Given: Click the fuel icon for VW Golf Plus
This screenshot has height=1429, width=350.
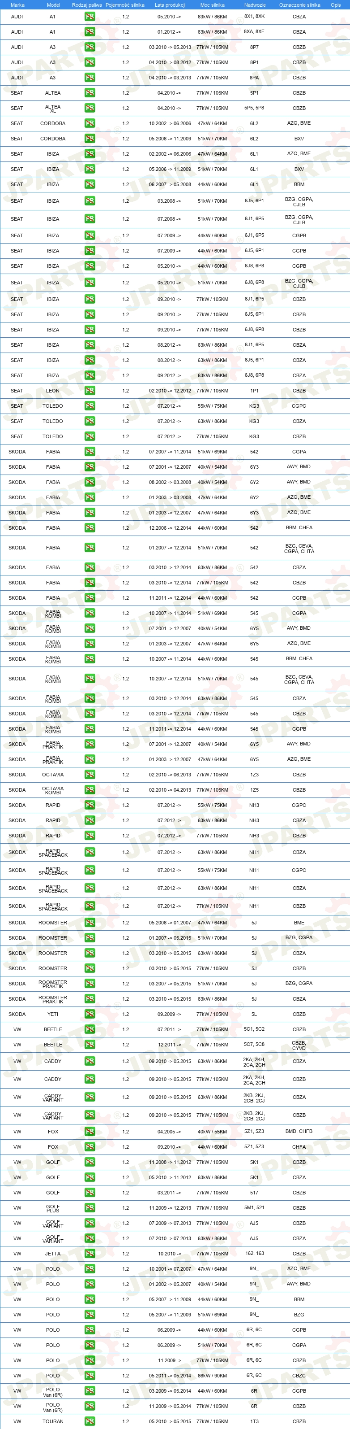Looking at the screenshot, I should click(90, 1208).
